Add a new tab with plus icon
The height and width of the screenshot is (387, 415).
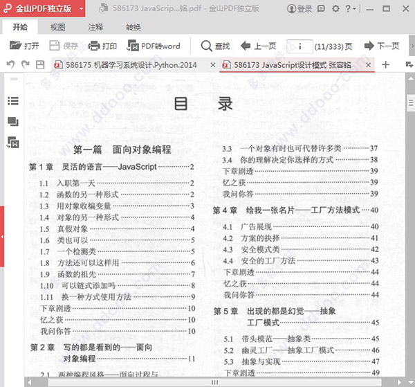click(386, 64)
